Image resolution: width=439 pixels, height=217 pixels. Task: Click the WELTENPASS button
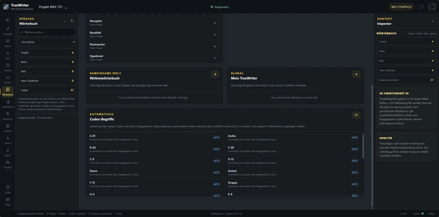coord(401,7)
